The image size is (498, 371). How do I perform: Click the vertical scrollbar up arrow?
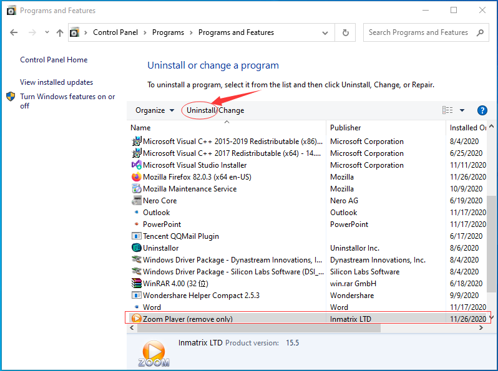tap(492, 127)
